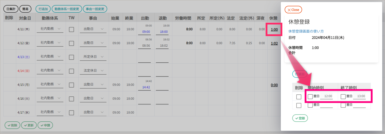Toggle TW checkbox for 4/11 row
Screen dimensions: 385x134
tap(71, 29)
